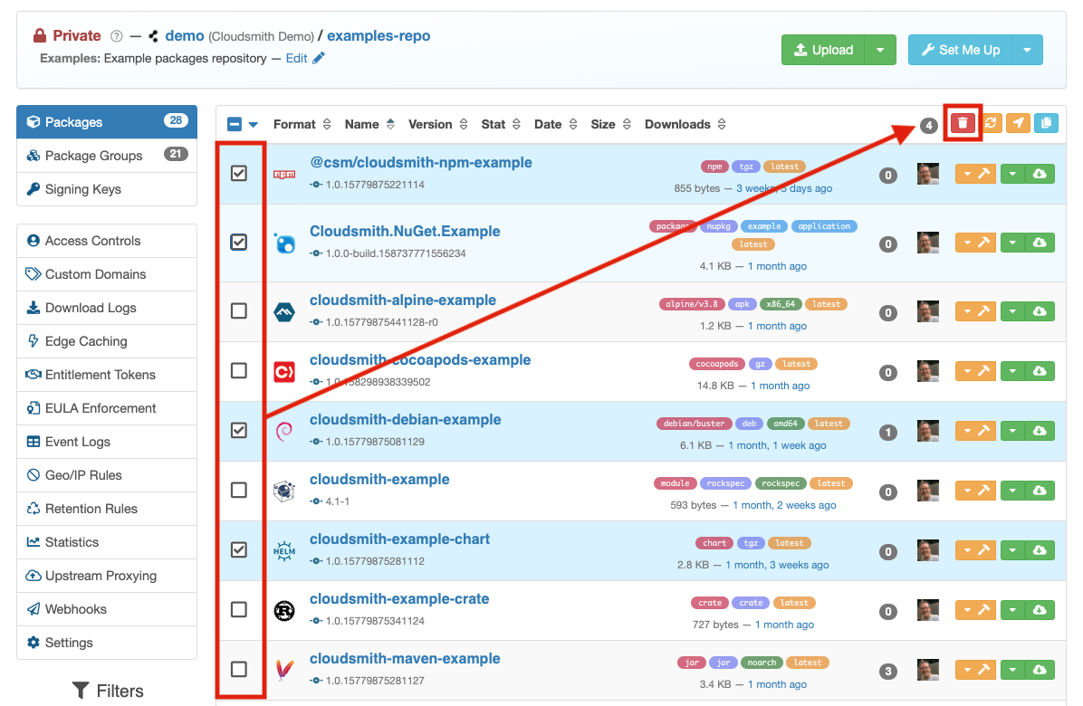This screenshot has height=706, width=1083.
Task: Open Retention Rules in the sidebar
Action: coord(107,509)
